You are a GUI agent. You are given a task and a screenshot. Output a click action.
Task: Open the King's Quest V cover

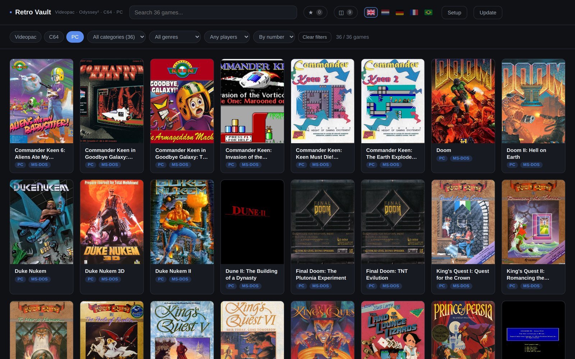pyautogui.click(x=182, y=330)
